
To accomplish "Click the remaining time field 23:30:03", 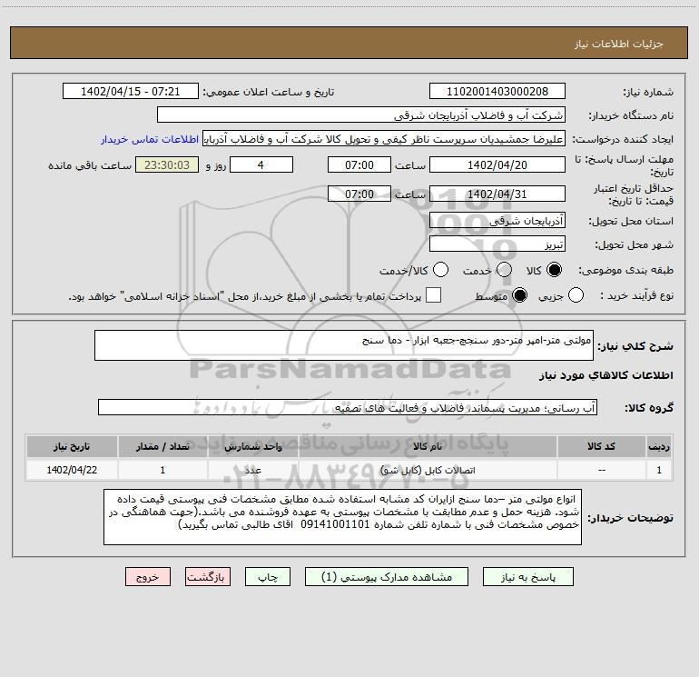I will pyautogui.click(x=167, y=164).
